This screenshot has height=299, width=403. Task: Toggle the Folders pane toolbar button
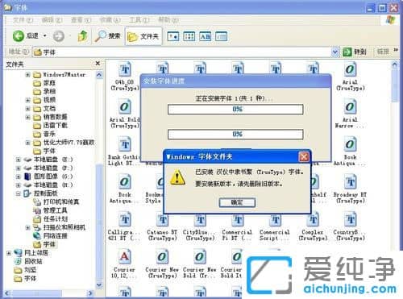[x=143, y=36]
